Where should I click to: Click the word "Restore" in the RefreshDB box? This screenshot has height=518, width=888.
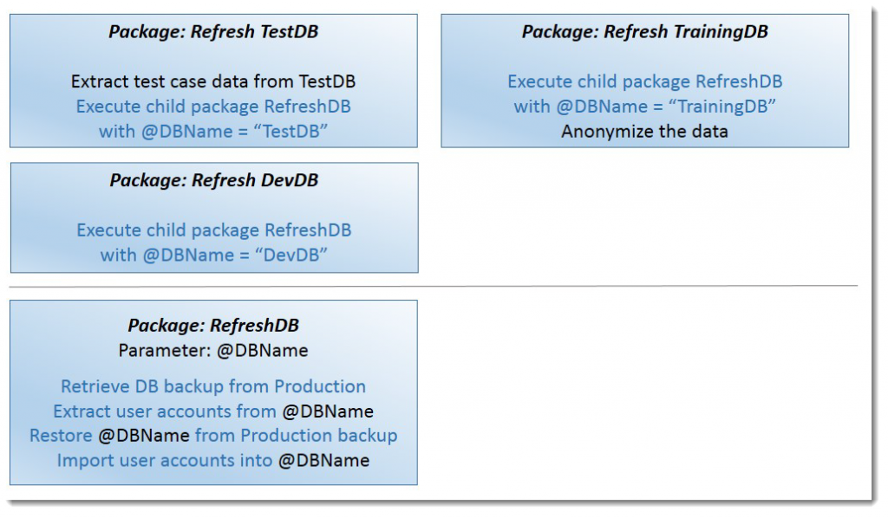61,436
